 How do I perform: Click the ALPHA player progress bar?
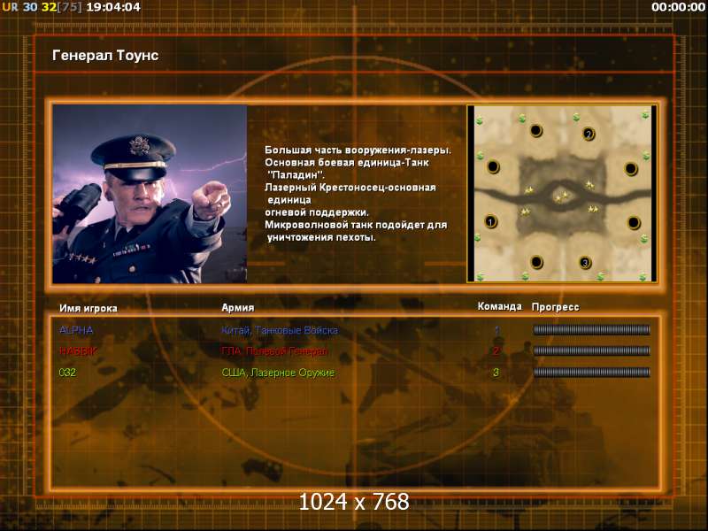(x=591, y=330)
